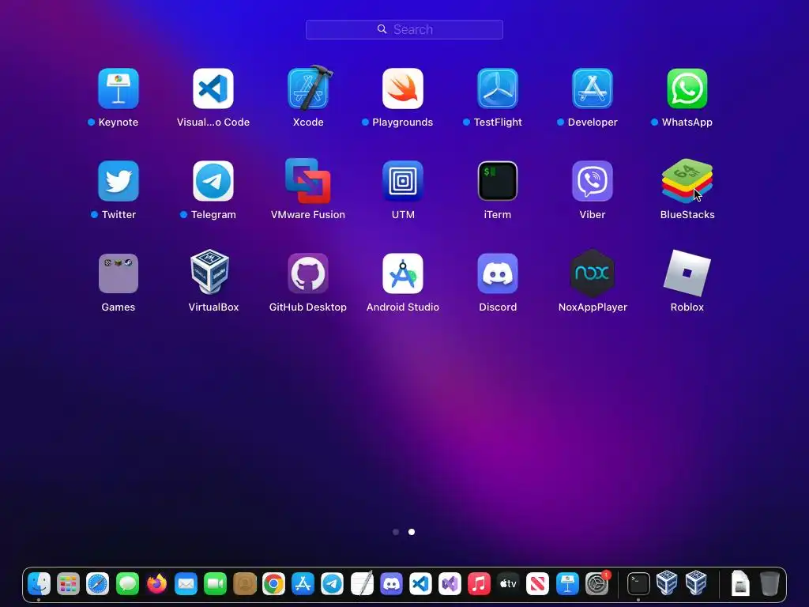Launch UTM virtual machines app
This screenshot has width=809, height=607.
tap(403, 181)
